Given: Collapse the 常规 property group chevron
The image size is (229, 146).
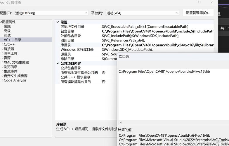Looking at the screenshot, I should point(58,22).
